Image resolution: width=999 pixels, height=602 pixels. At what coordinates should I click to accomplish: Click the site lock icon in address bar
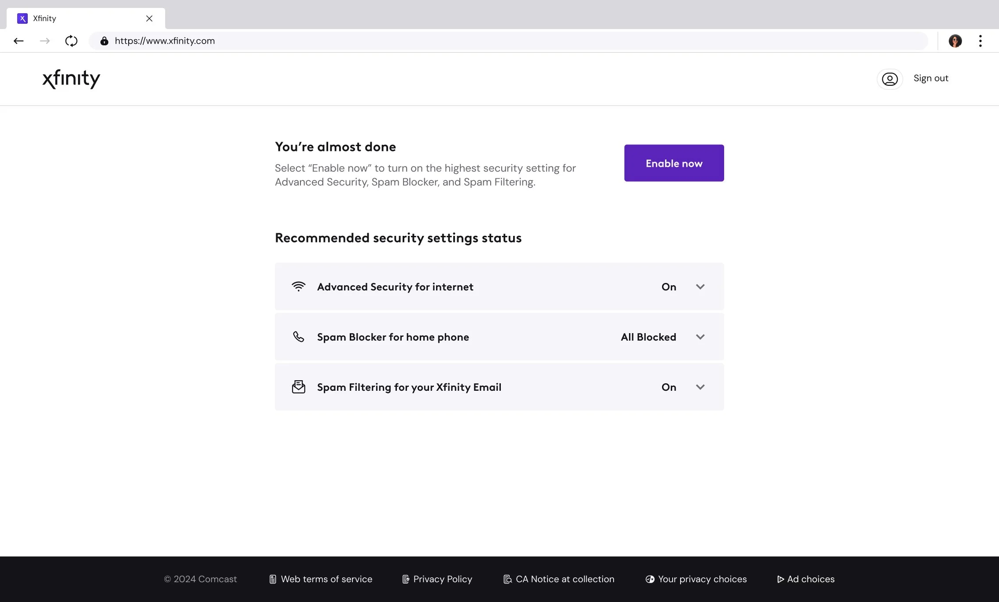pos(104,41)
